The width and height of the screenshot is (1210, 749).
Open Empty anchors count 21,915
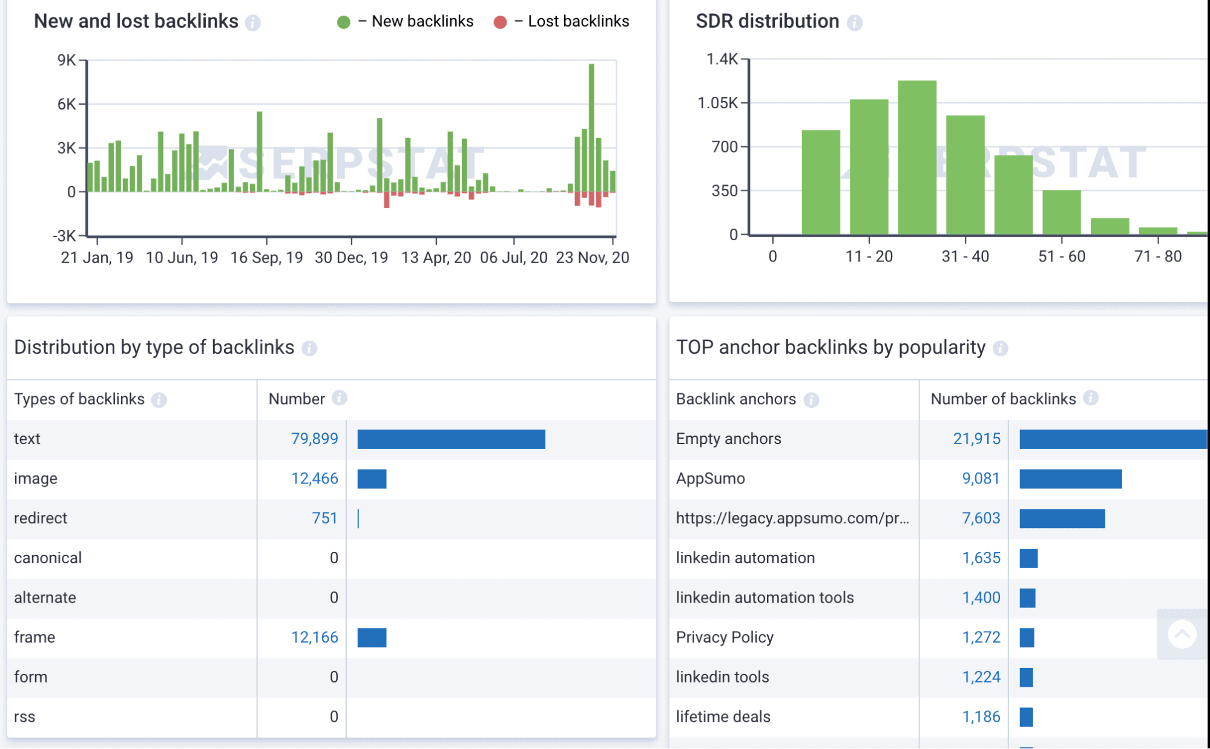pyautogui.click(x=976, y=439)
